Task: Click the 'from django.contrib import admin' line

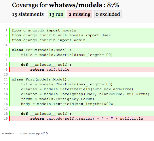Action: pyautogui.click(x=82, y=40)
